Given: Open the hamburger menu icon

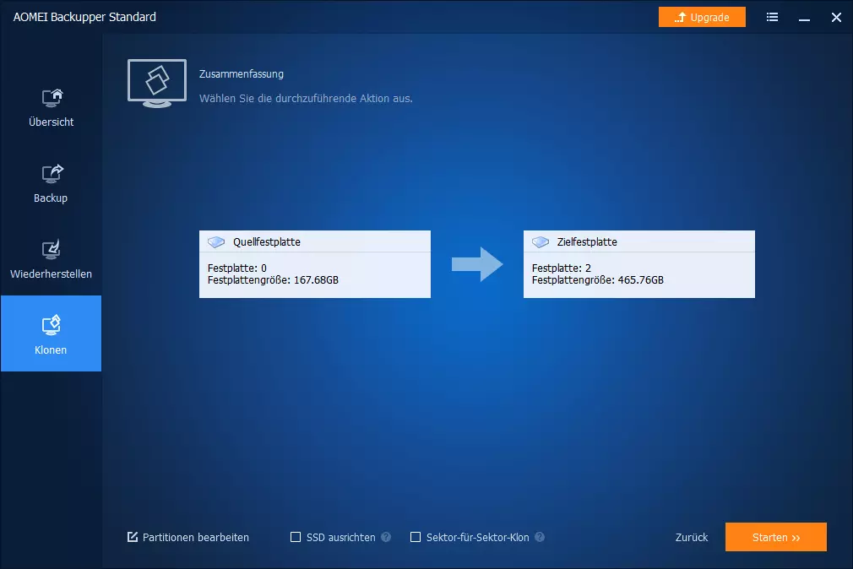Looking at the screenshot, I should click(x=772, y=17).
